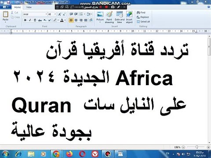
Task: Click the word Quran in document
Action: [41, 106]
